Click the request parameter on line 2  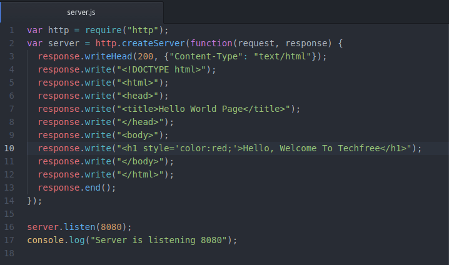point(256,43)
